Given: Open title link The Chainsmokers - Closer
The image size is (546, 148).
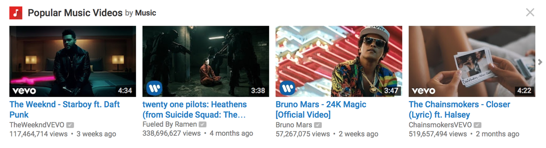Looking at the screenshot, I should (459, 109).
